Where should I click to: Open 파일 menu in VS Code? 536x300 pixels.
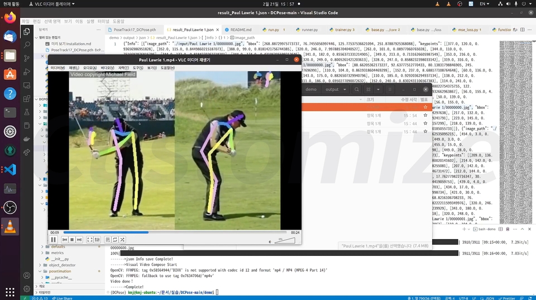point(26,21)
